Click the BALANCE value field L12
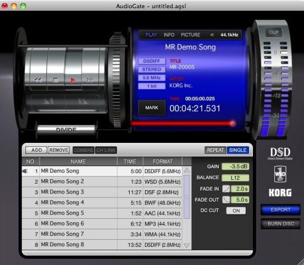This screenshot has width=304, height=265. tap(235, 178)
